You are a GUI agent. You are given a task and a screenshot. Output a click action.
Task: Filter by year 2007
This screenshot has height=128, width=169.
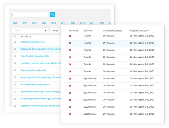pyautogui.click(x=25, y=23)
